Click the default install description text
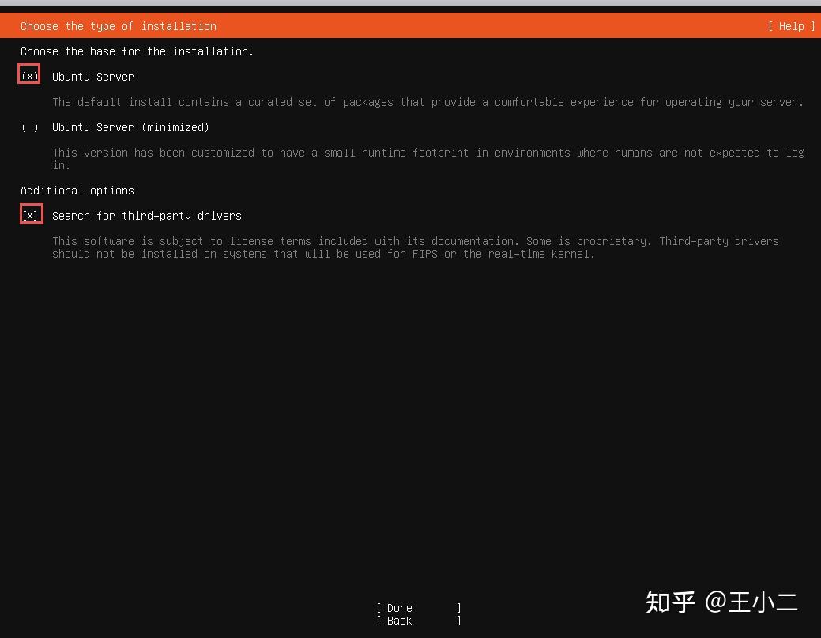 [427, 102]
